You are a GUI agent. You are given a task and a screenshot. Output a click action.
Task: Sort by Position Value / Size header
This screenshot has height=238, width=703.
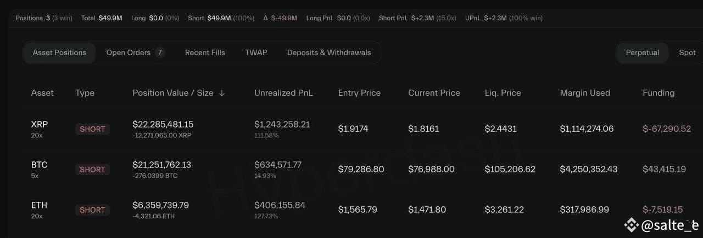[173, 93]
